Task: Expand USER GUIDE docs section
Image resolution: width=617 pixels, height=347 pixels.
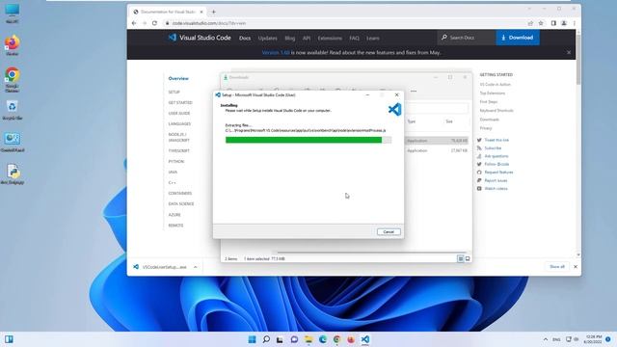Action: pyautogui.click(x=179, y=114)
